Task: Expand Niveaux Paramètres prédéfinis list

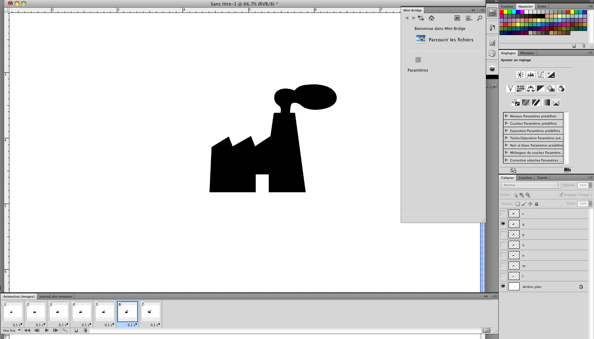Action: click(506, 116)
